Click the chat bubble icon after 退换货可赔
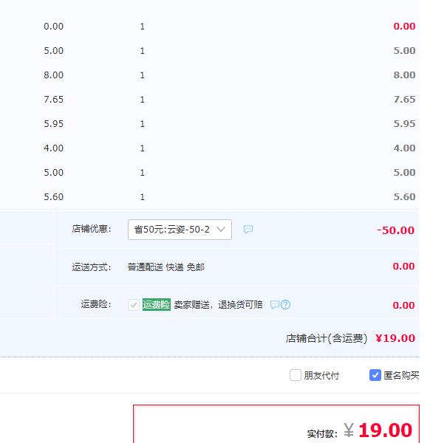The width and height of the screenshot is (447, 443). point(274,304)
